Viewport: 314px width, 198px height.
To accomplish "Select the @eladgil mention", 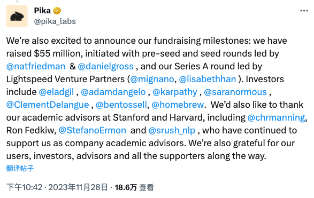I will 56,92.
